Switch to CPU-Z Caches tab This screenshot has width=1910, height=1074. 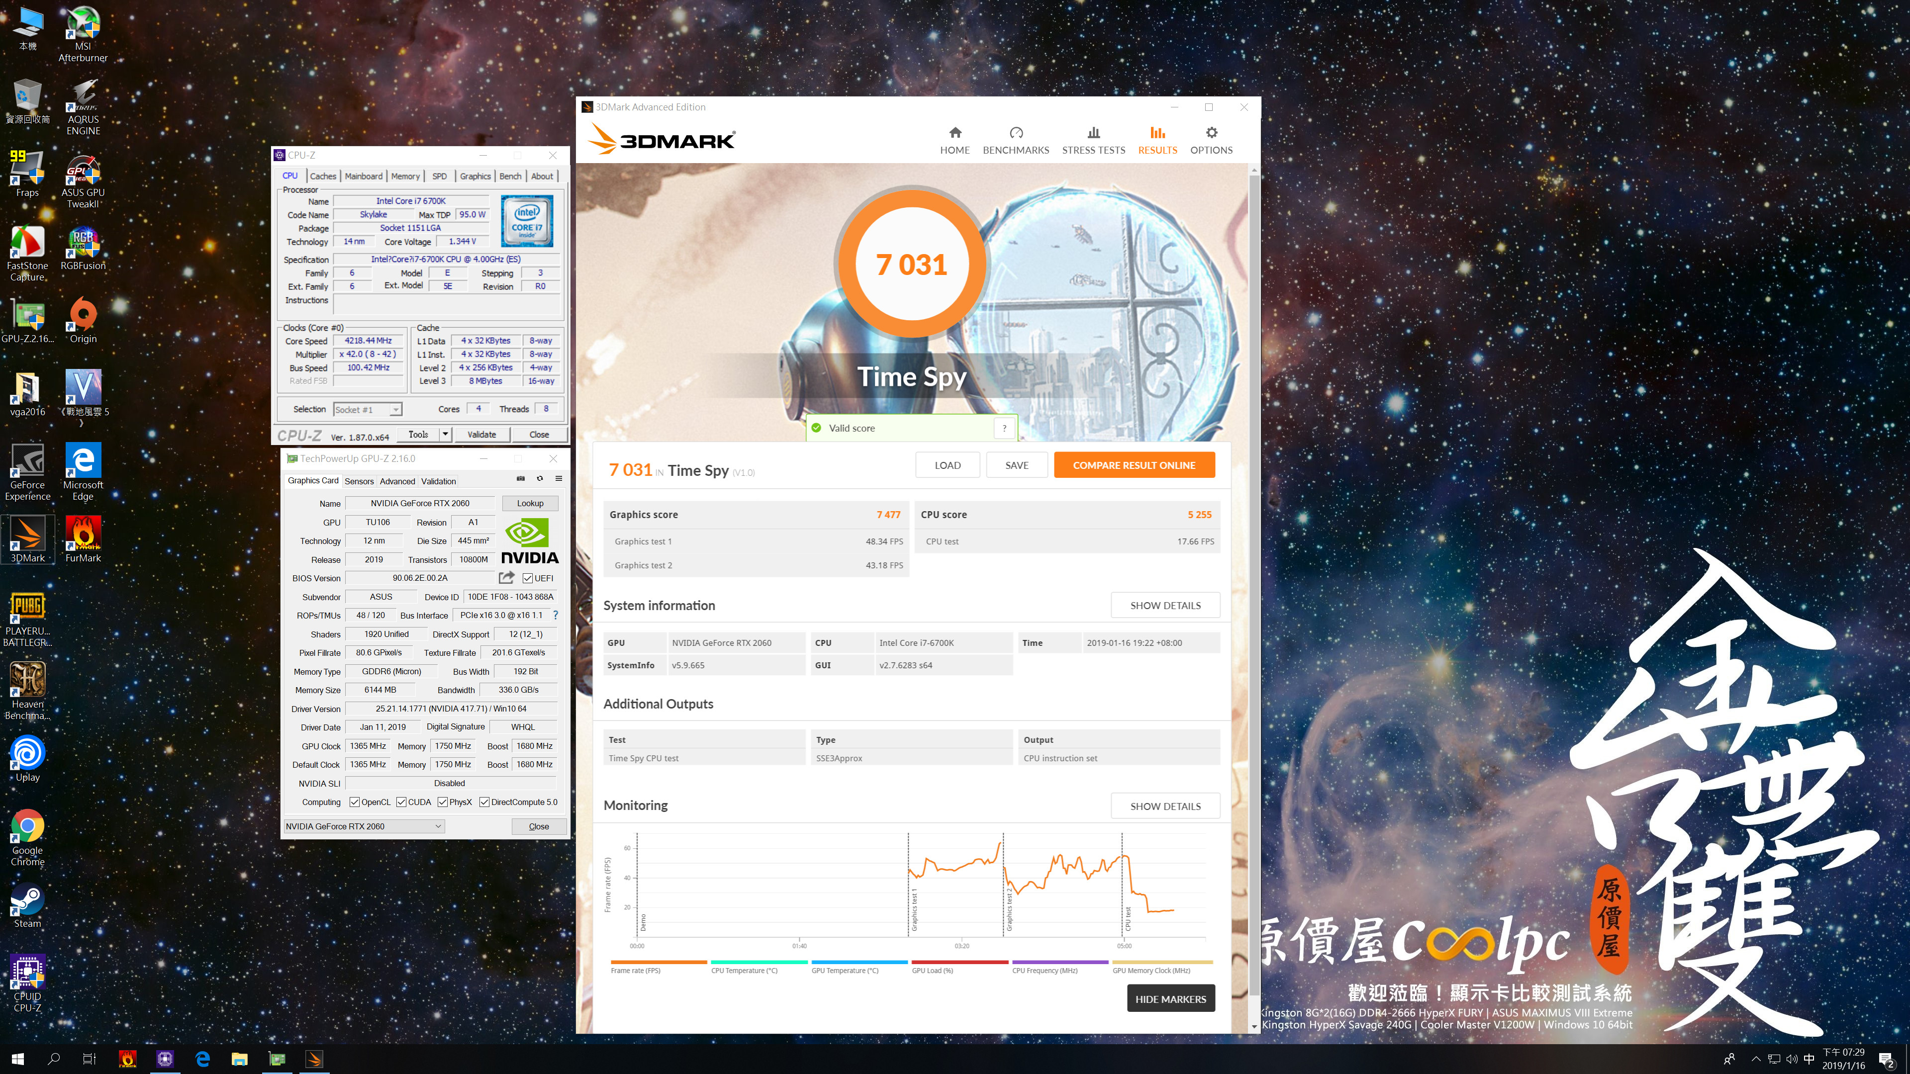(322, 176)
